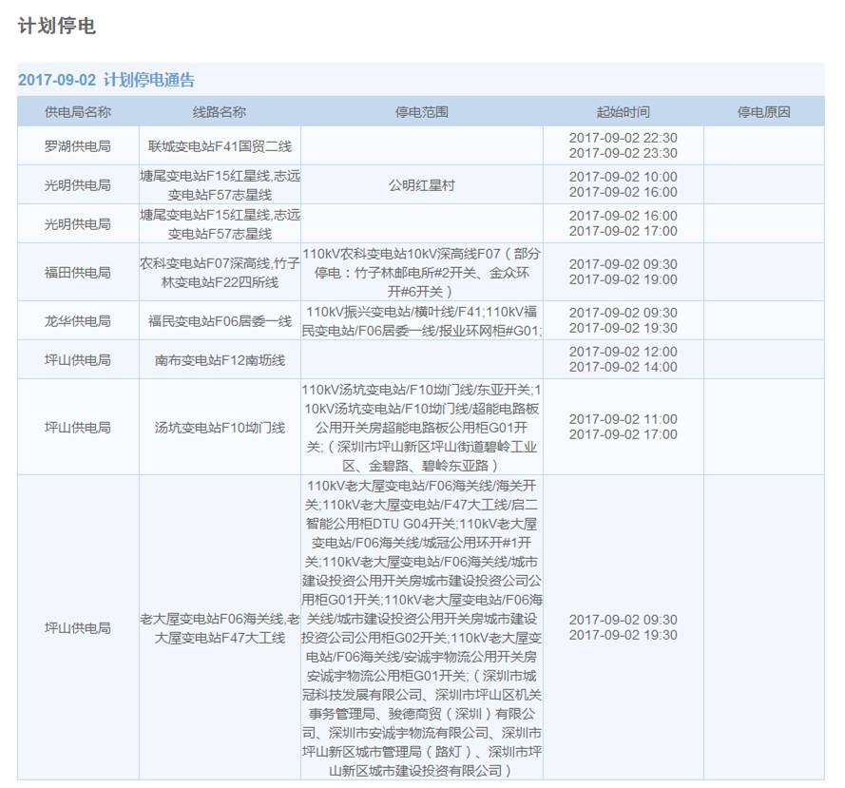Click the 110kV老大屋变电站 outage range text
Viewport: 845px width, 788px height.
421,628
